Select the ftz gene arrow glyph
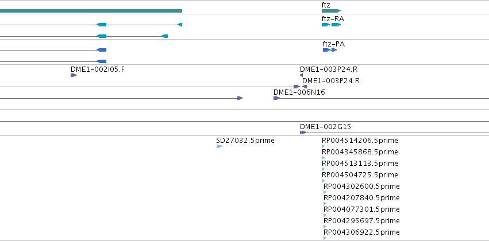The image size is (489, 241). tap(331, 11)
